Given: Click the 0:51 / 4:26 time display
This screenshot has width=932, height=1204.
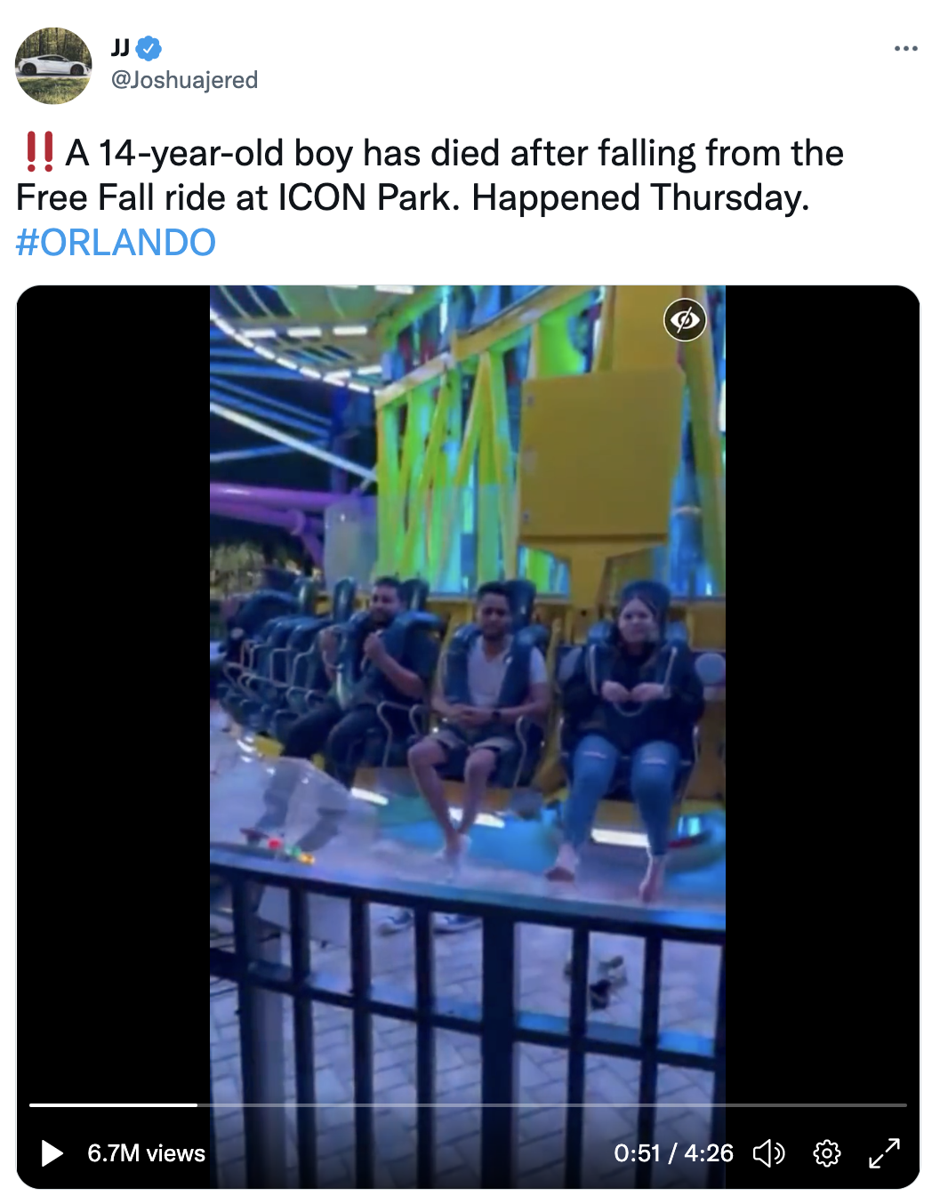Looking at the screenshot, I should [673, 1153].
